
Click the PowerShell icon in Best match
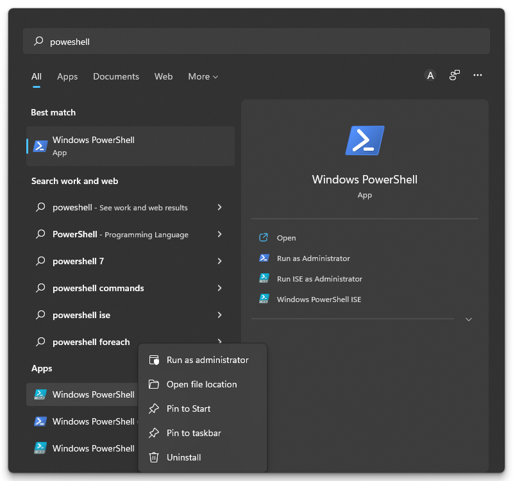click(40, 146)
